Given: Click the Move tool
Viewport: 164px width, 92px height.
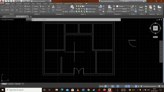Looking at the screenshot, I should click(x=27, y=6).
